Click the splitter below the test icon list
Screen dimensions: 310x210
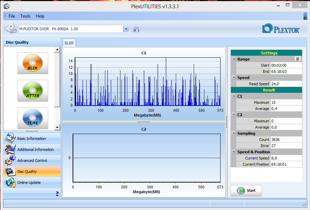pyautogui.click(x=32, y=131)
